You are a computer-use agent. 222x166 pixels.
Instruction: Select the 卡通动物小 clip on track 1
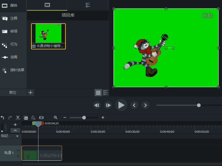click(x=42, y=153)
